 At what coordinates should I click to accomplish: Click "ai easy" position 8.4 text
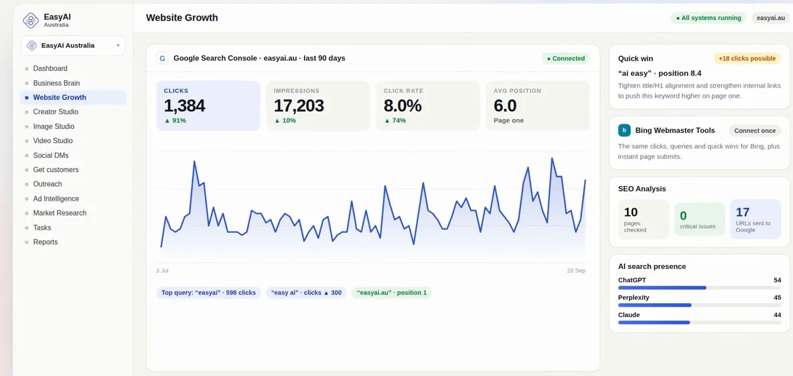click(660, 74)
